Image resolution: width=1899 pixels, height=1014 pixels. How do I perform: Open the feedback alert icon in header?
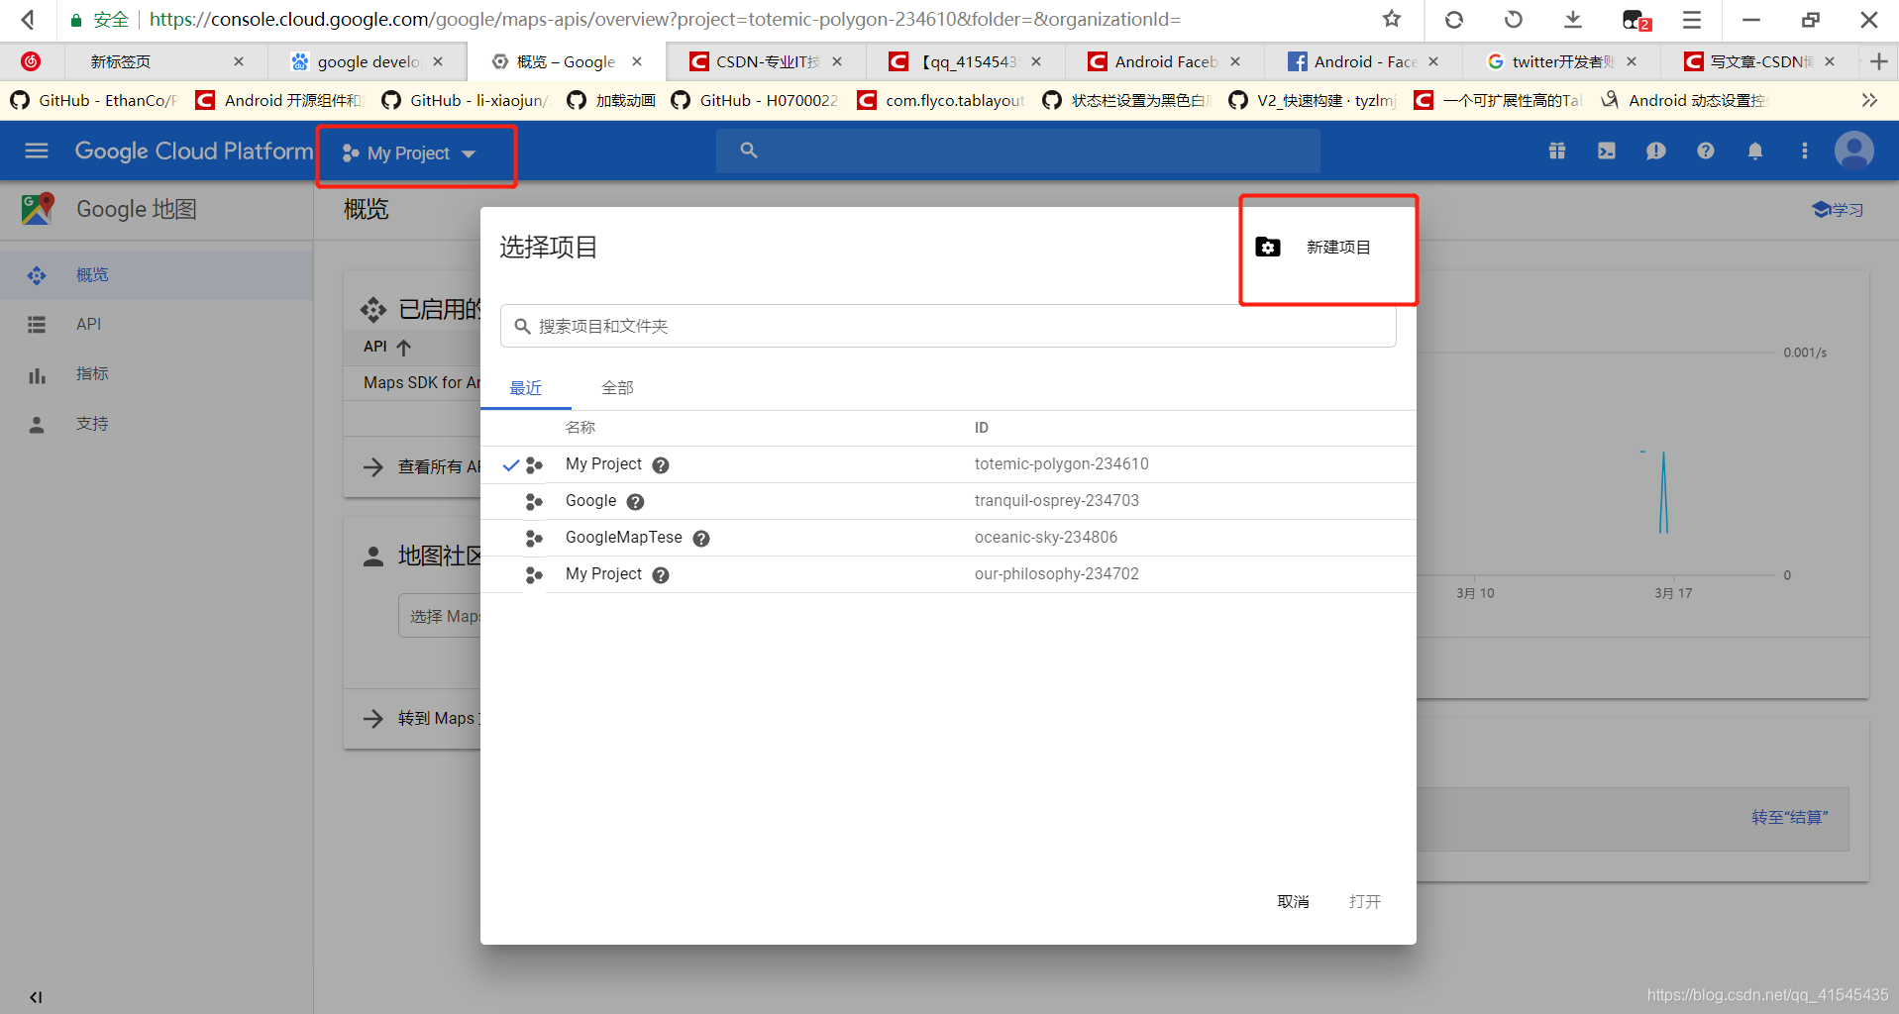(x=1656, y=151)
